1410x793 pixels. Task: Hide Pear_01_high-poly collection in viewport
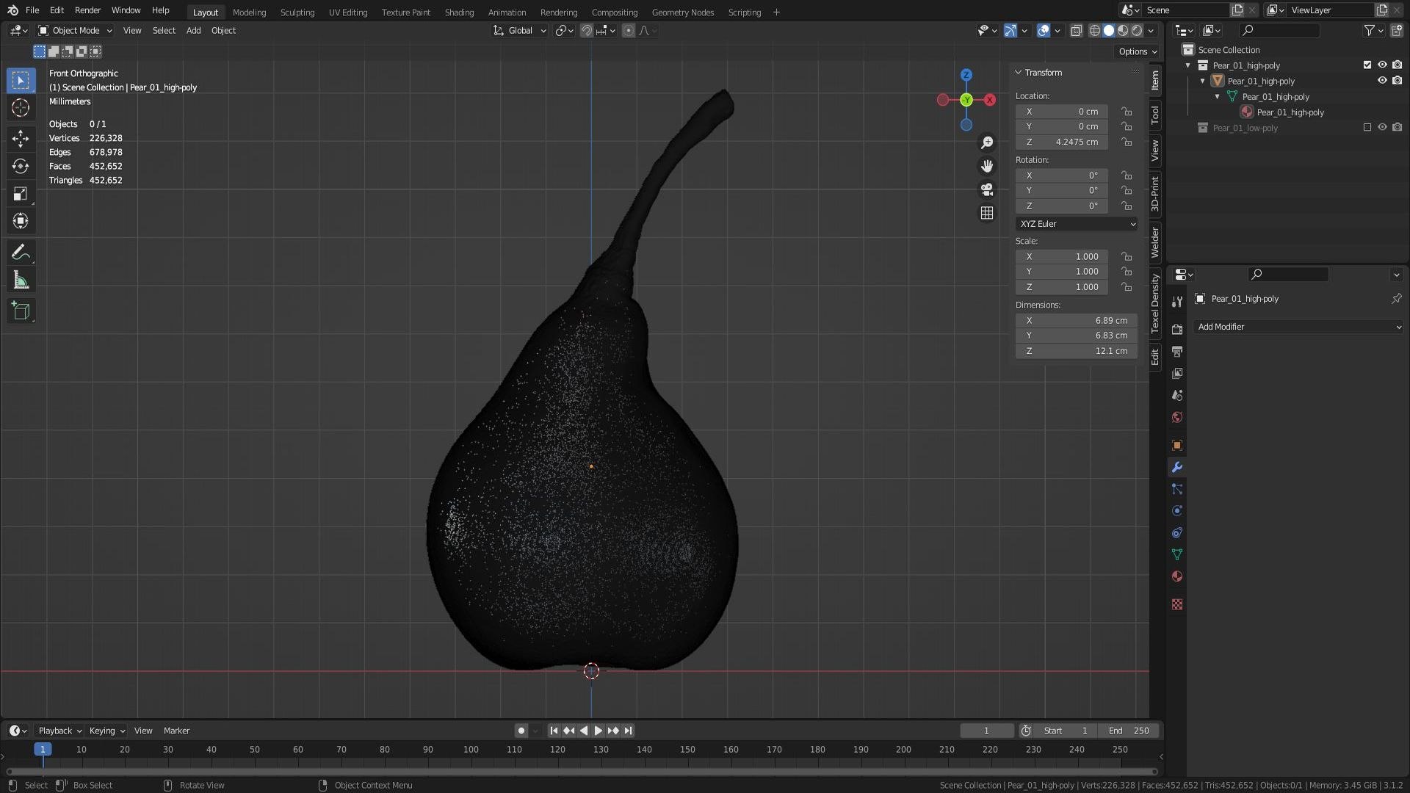click(1382, 65)
